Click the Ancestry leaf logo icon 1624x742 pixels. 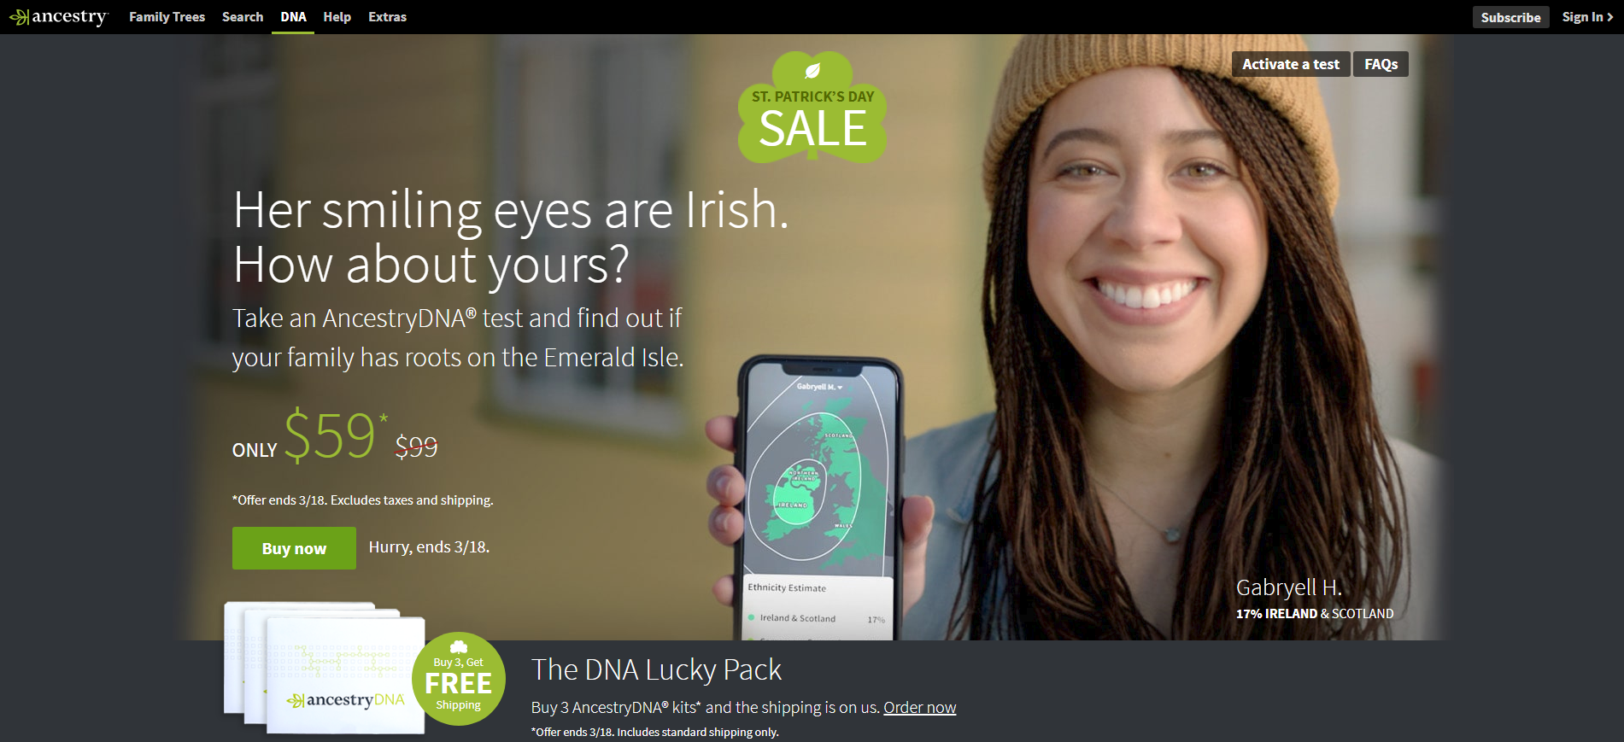(19, 17)
